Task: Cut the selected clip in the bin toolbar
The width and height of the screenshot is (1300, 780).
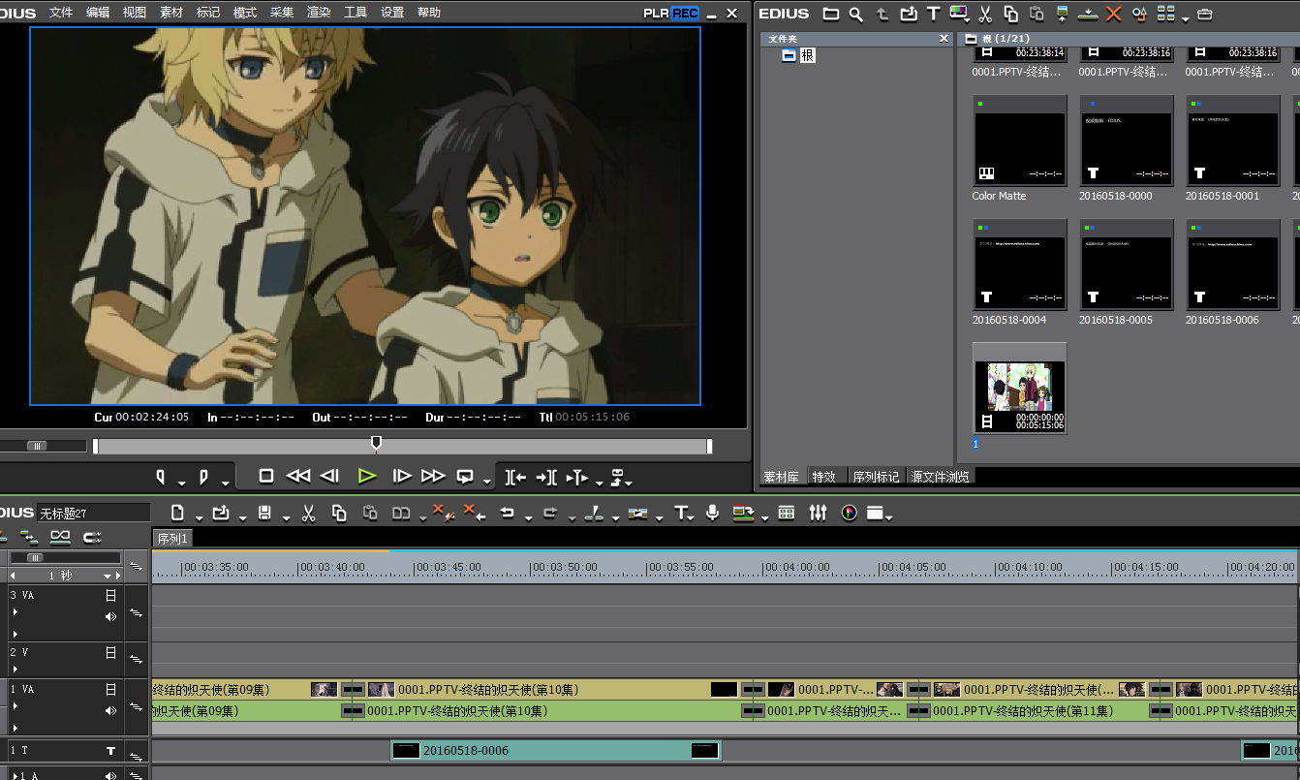Action: pos(985,14)
